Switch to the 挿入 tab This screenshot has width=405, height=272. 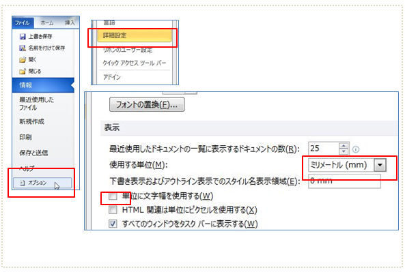pyautogui.click(x=70, y=23)
